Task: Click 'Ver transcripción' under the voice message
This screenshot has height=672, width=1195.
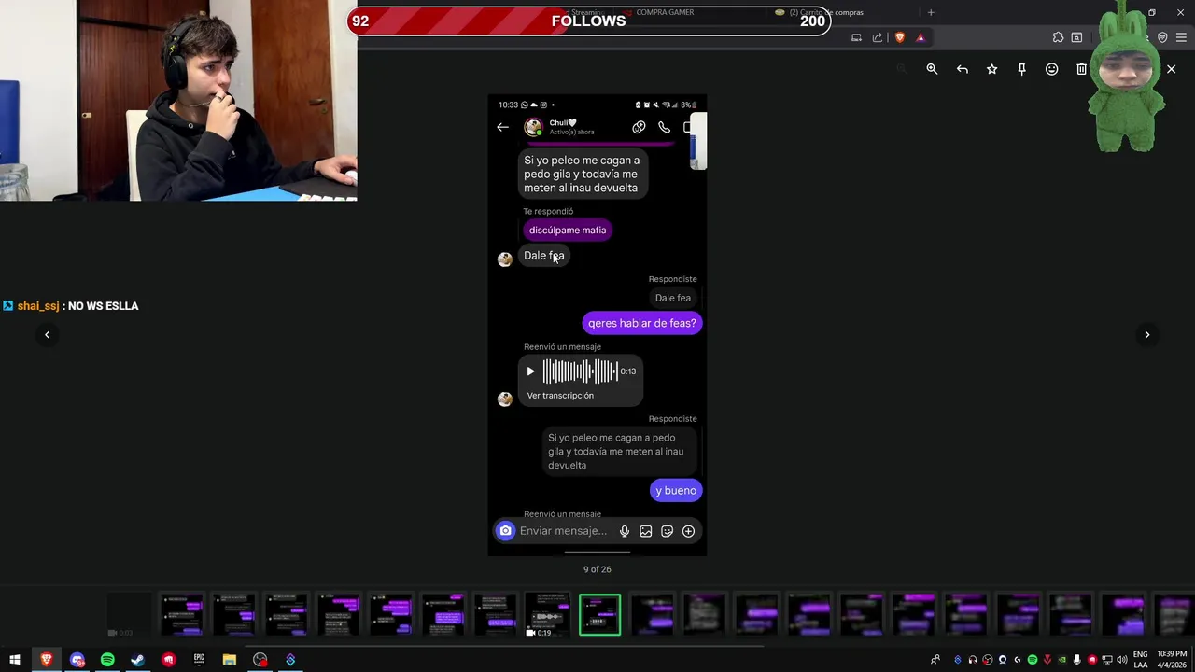Action: pos(560,396)
